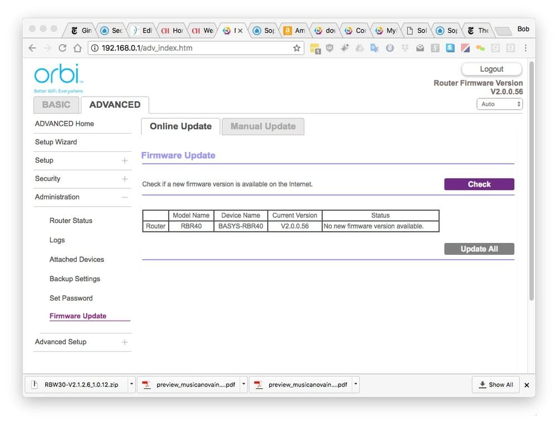Bookmark this page with the star icon
The width and height of the screenshot is (558, 424).
click(297, 48)
